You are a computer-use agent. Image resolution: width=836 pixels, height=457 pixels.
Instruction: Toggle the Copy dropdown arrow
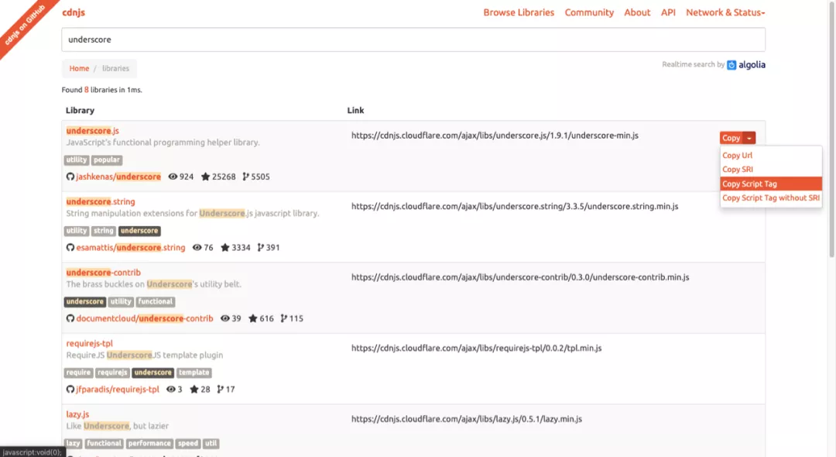coord(749,138)
